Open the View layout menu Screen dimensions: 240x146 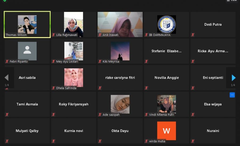(x=232, y=1)
